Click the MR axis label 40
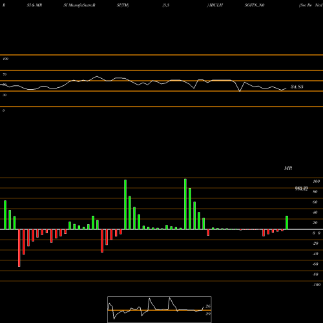Image resolution: width=323 pixels, height=323 pixels. pyautogui.click(x=315, y=213)
